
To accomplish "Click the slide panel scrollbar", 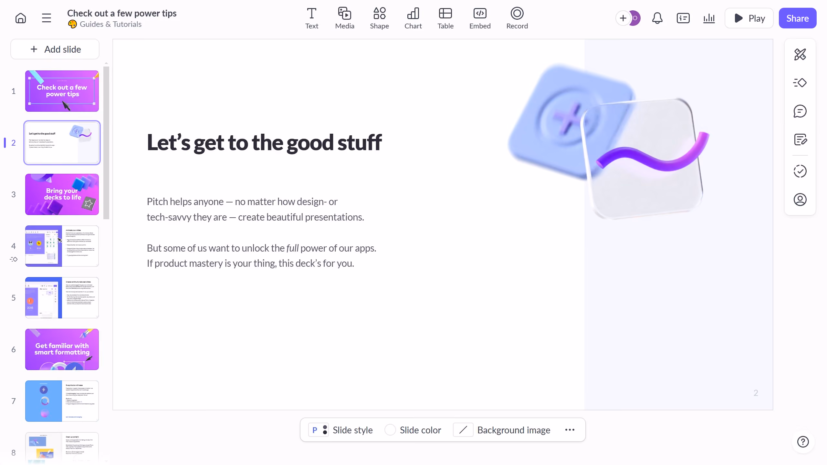I will tap(106, 143).
